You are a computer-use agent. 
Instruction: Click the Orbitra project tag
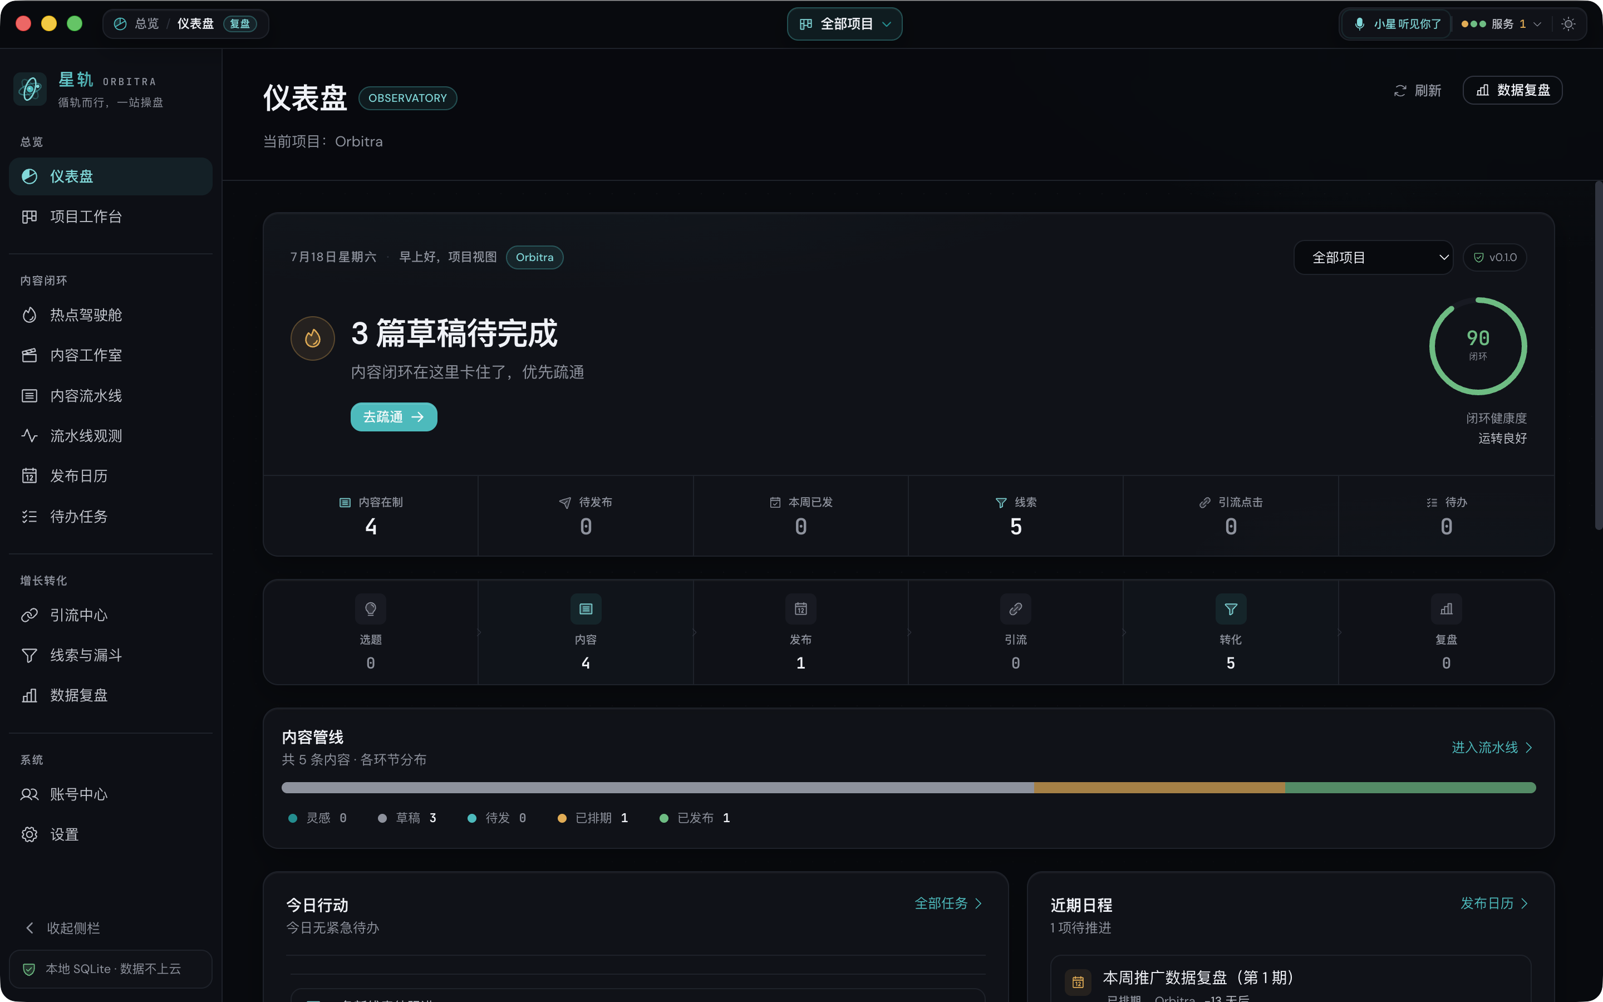coord(534,257)
